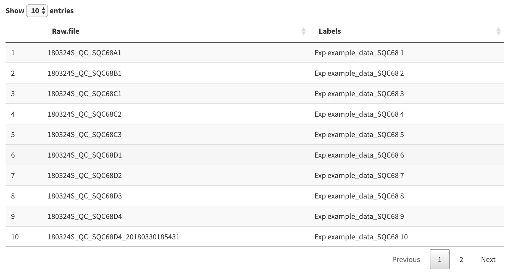
Task: Select pagination page 1
Action: 440,259
